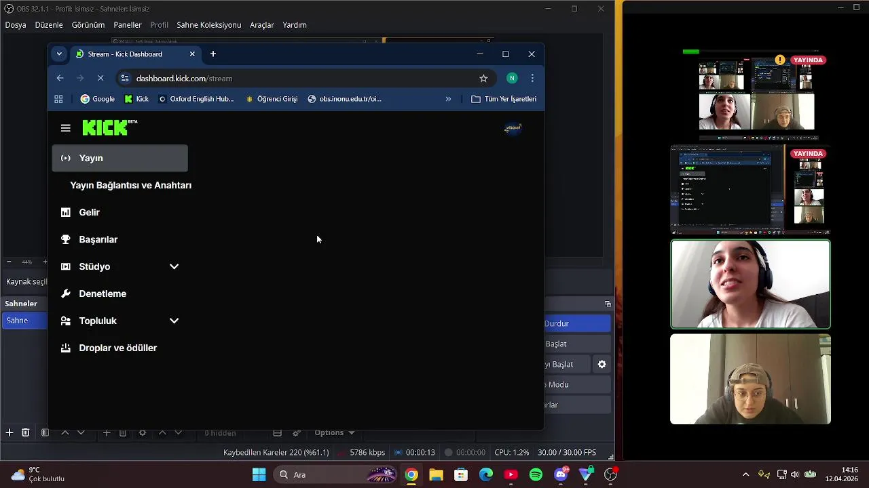Open the Chrome tab search dropdown
The image size is (869, 488).
coord(59,54)
